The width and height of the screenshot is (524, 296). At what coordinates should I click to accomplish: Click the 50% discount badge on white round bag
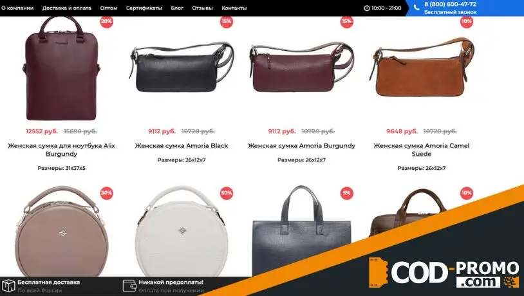tap(226, 193)
